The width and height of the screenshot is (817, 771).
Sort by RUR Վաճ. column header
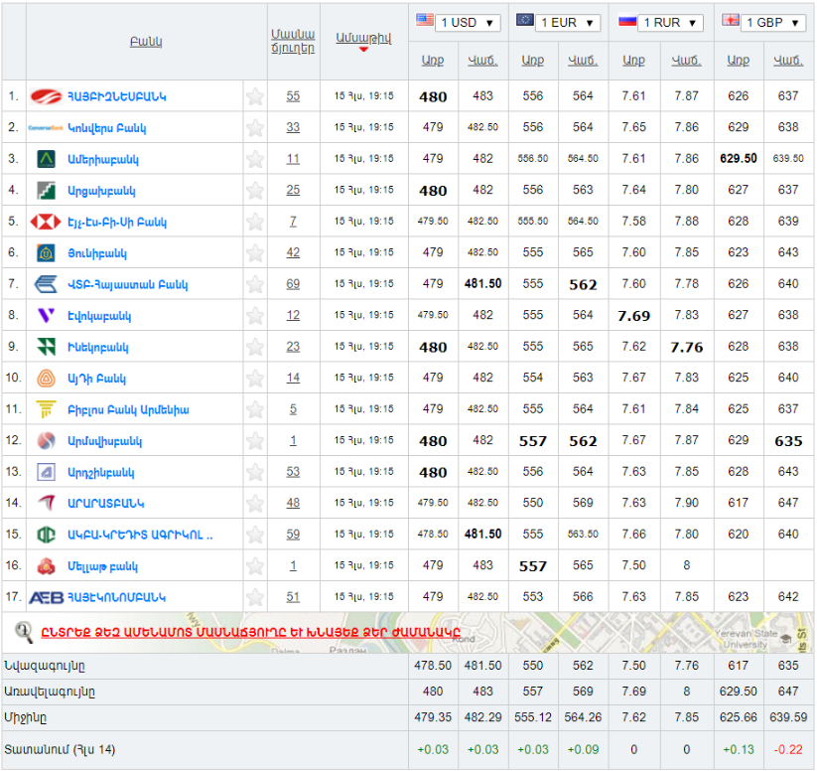pos(686,61)
